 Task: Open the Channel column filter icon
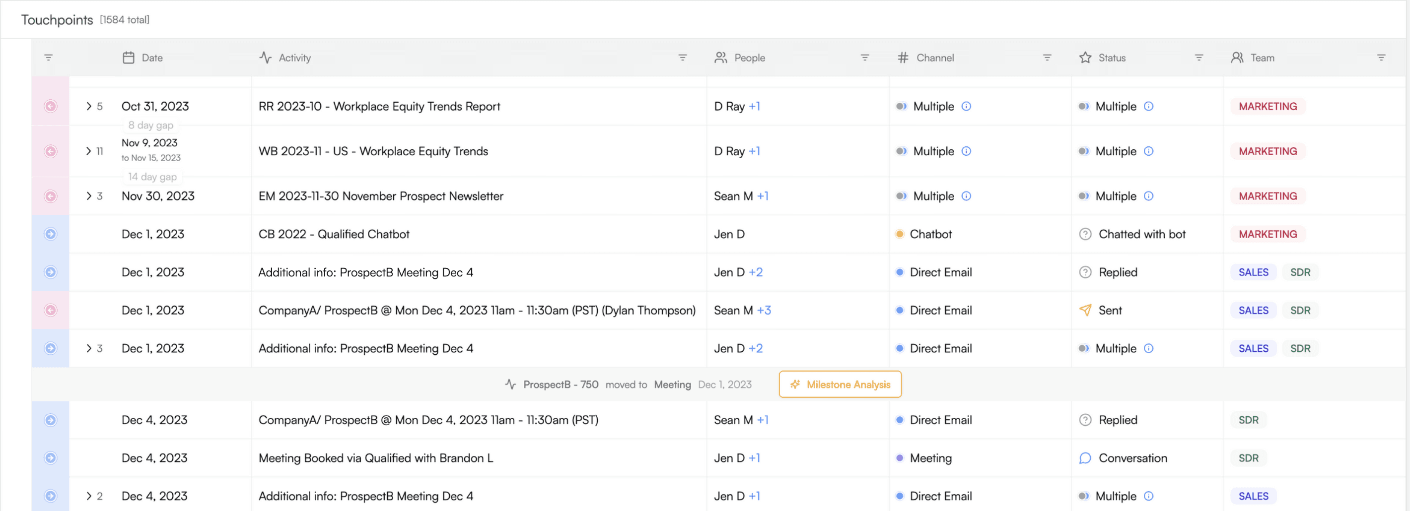[x=1047, y=58]
